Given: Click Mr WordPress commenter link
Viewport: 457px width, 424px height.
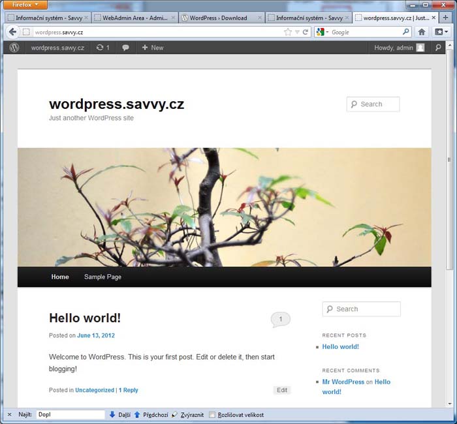Looking at the screenshot, I should tap(343, 382).
